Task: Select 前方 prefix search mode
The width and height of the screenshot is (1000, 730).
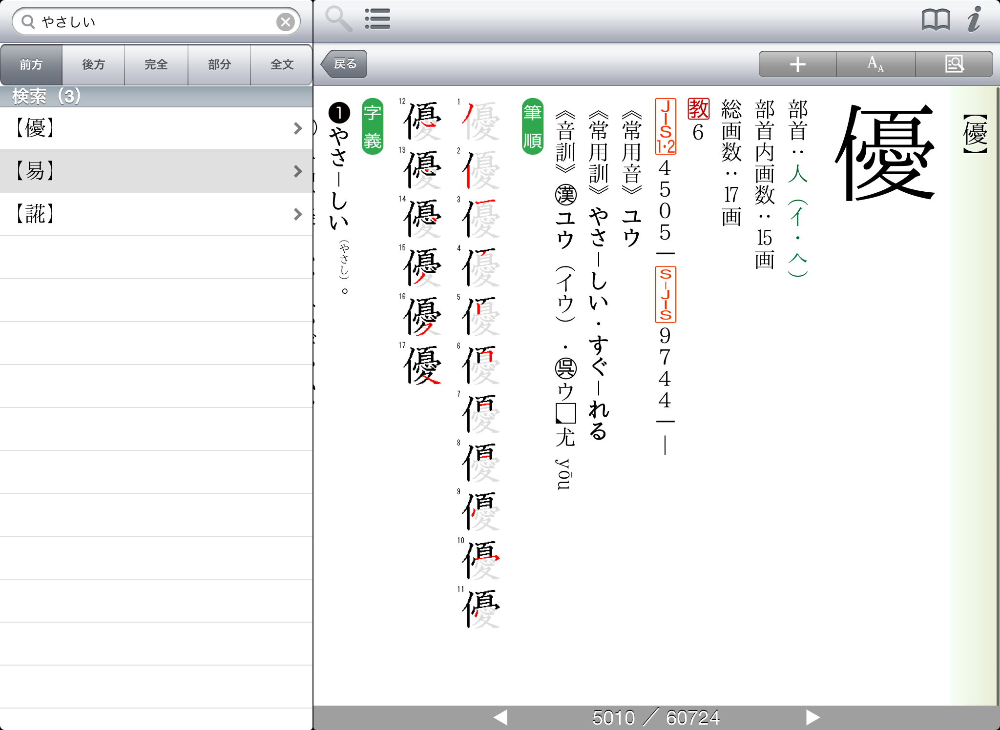Action: click(31, 64)
